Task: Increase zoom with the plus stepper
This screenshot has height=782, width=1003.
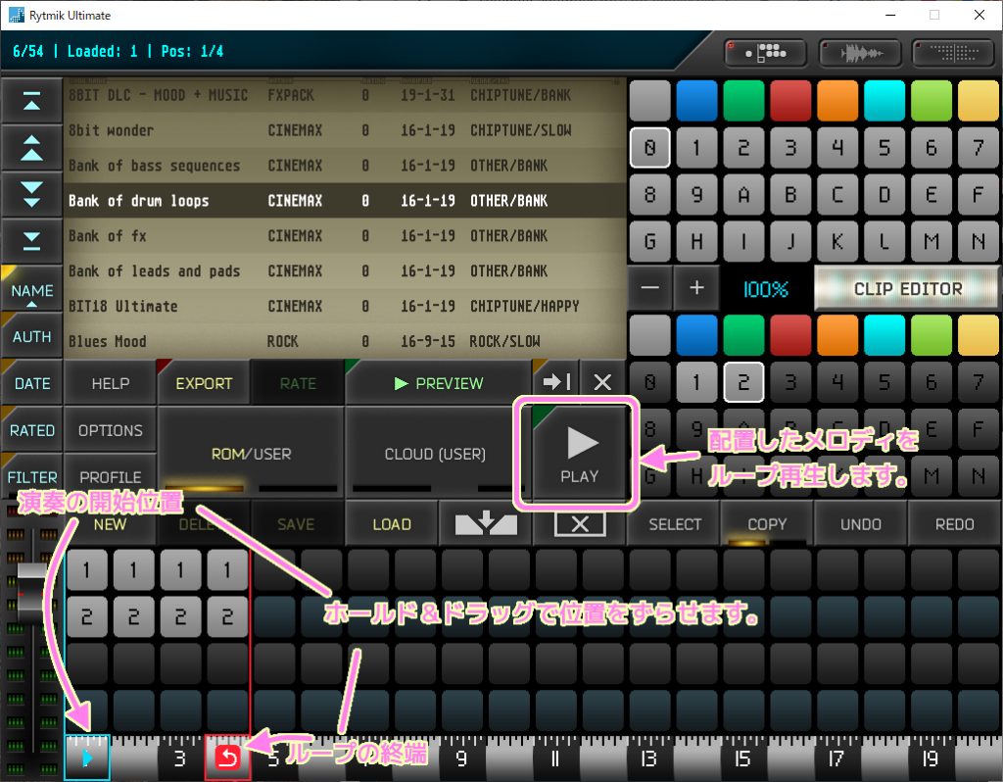Action: [x=697, y=287]
